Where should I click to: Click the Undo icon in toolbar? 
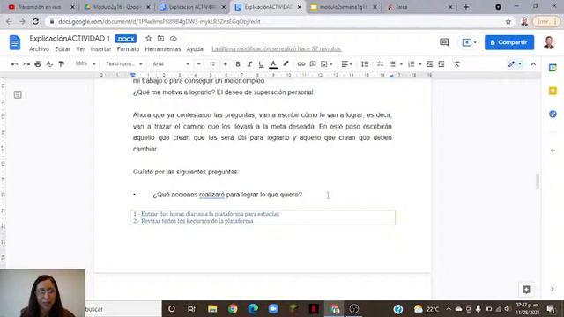click(15, 64)
